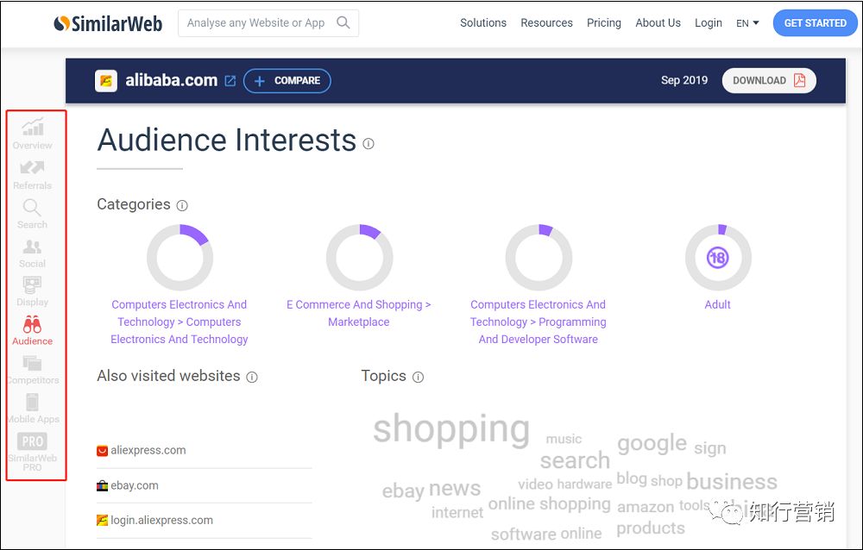Viewport: 863px width, 550px height.
Task: Open the Competitors sidebar section
Action: tap(32, 364)
